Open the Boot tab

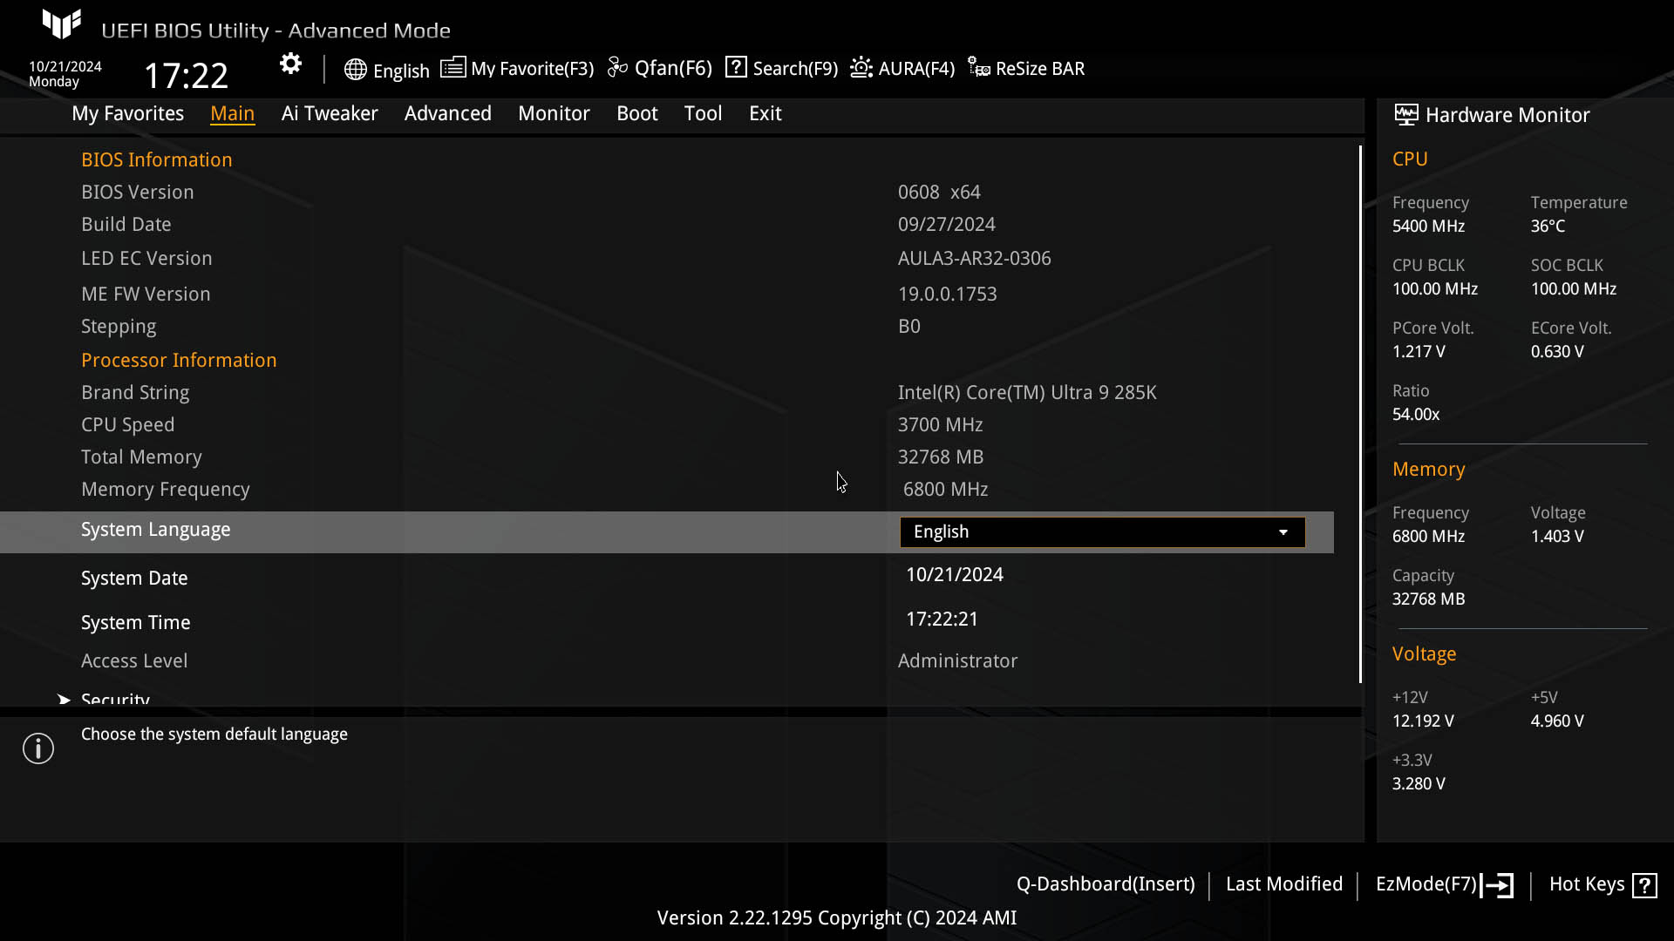[x=637, y=113]
